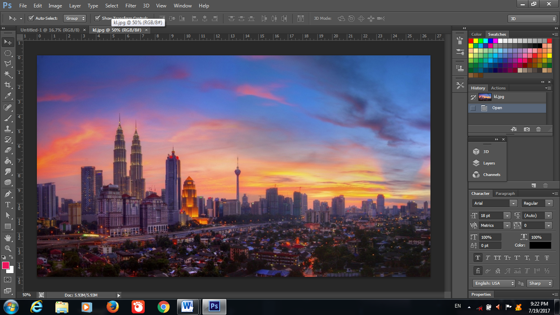Select the Lasso tool

[x=7, y=64]
